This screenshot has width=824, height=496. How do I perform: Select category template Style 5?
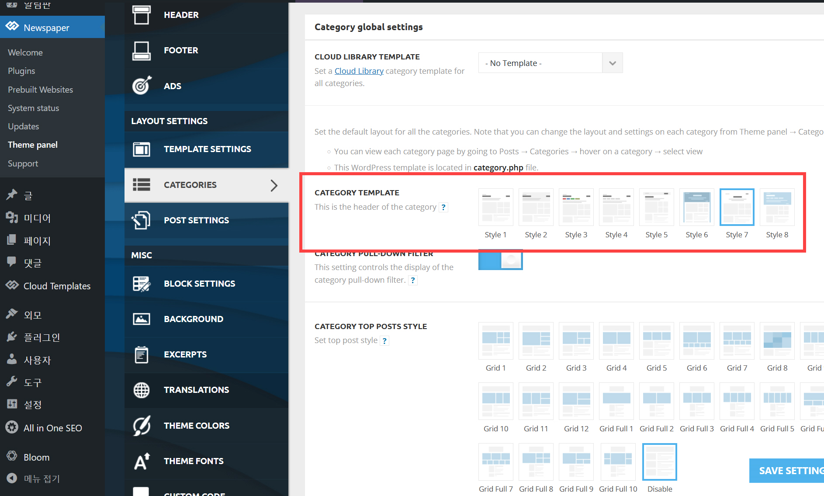point(657,207)
